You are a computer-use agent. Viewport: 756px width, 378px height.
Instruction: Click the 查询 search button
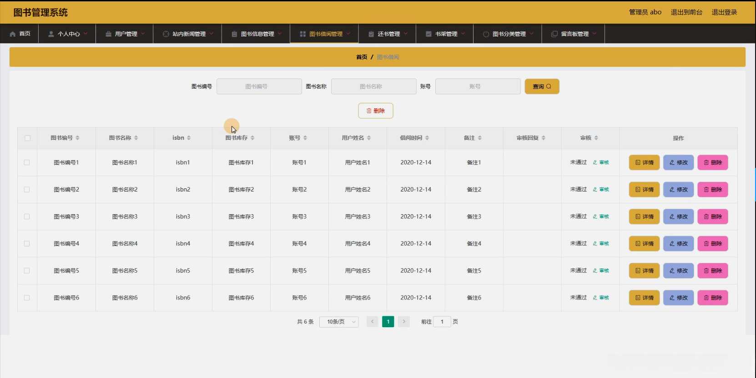coord(542,87)
